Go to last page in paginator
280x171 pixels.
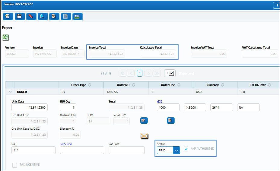(157, 73)
